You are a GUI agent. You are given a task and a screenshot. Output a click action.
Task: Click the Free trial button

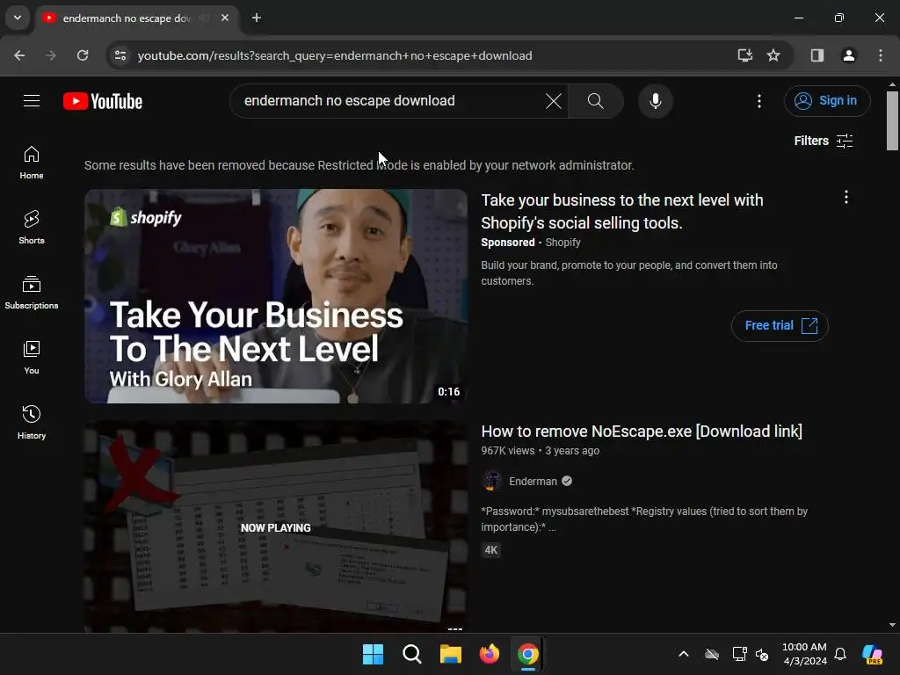780,325
